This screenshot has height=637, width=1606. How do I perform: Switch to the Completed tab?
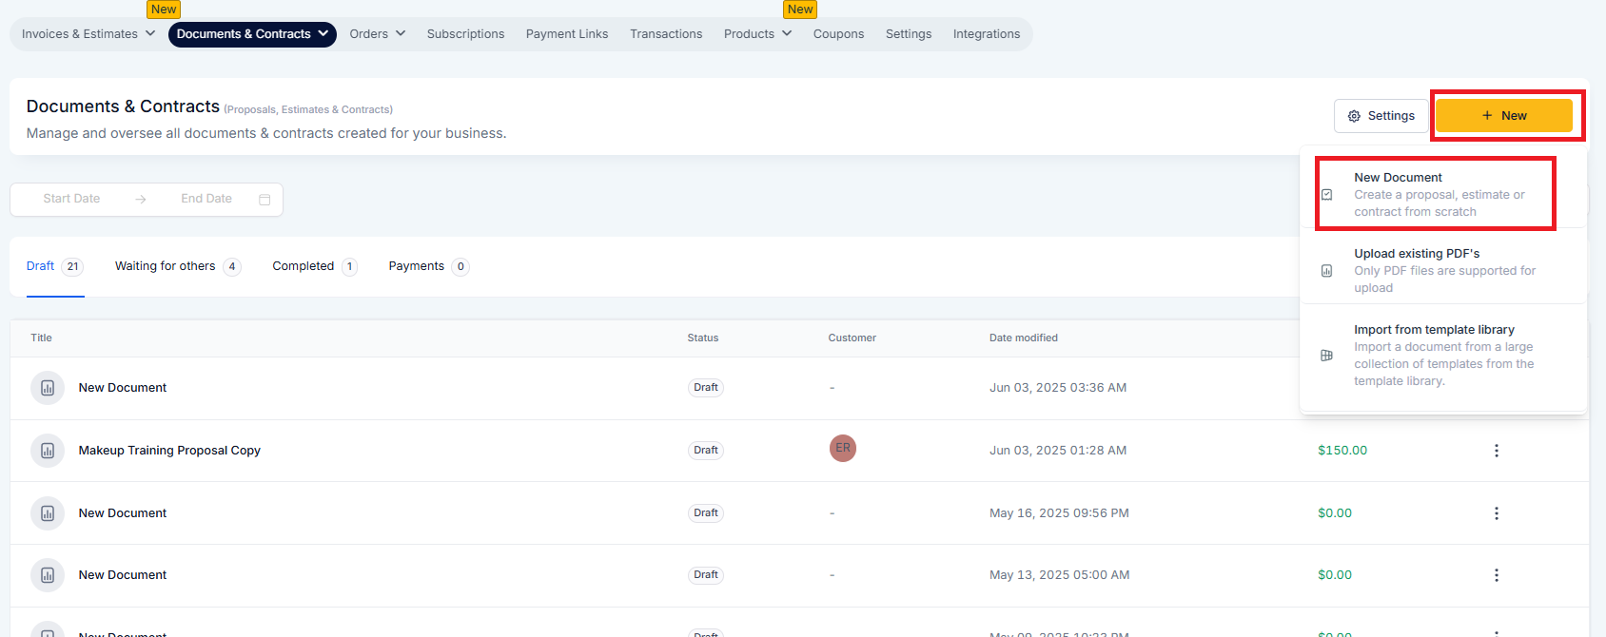point(315,266)
